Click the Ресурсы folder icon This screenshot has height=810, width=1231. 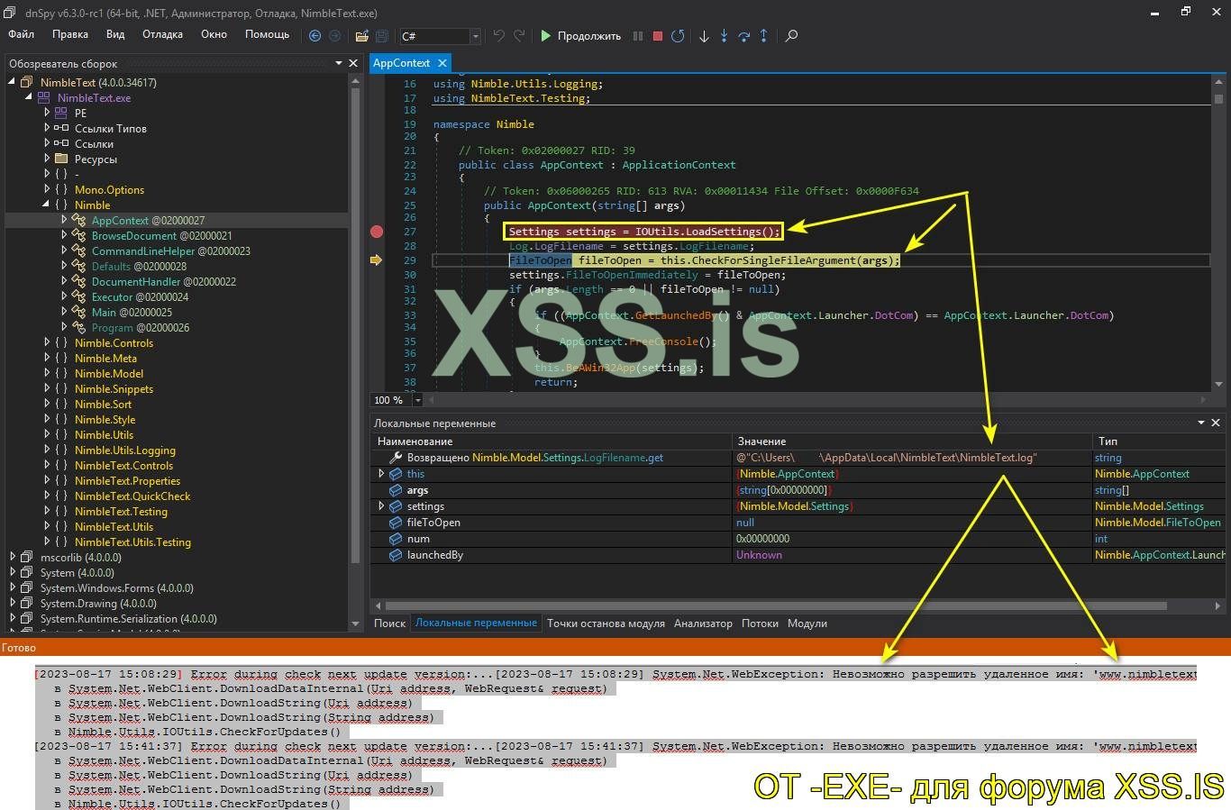61,159
